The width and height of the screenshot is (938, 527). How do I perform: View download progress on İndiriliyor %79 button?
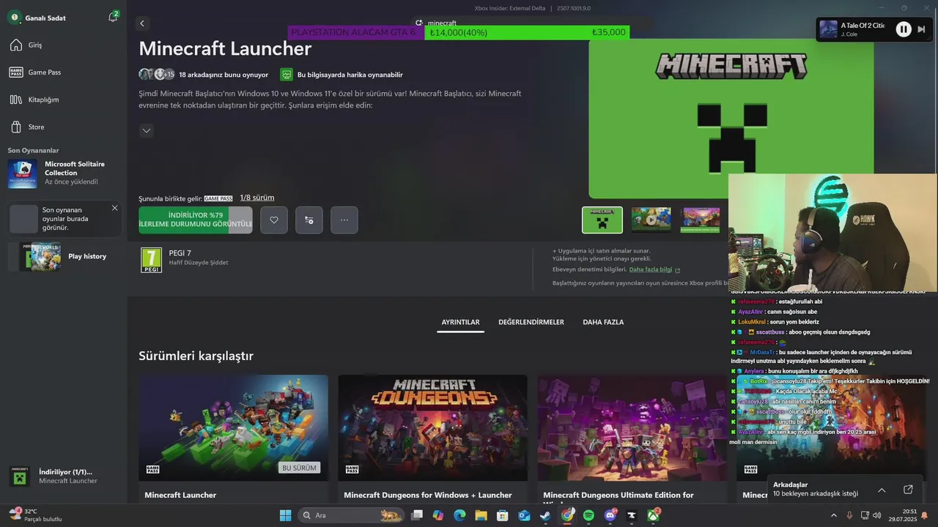point(196,220)
